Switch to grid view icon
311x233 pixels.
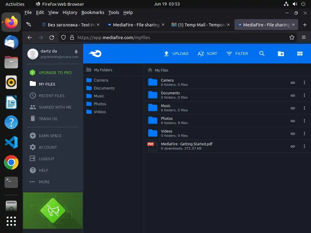(x=300, y=53)
